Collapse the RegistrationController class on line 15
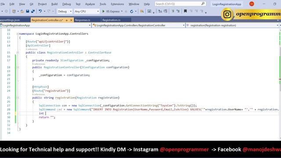 (18, 53)
